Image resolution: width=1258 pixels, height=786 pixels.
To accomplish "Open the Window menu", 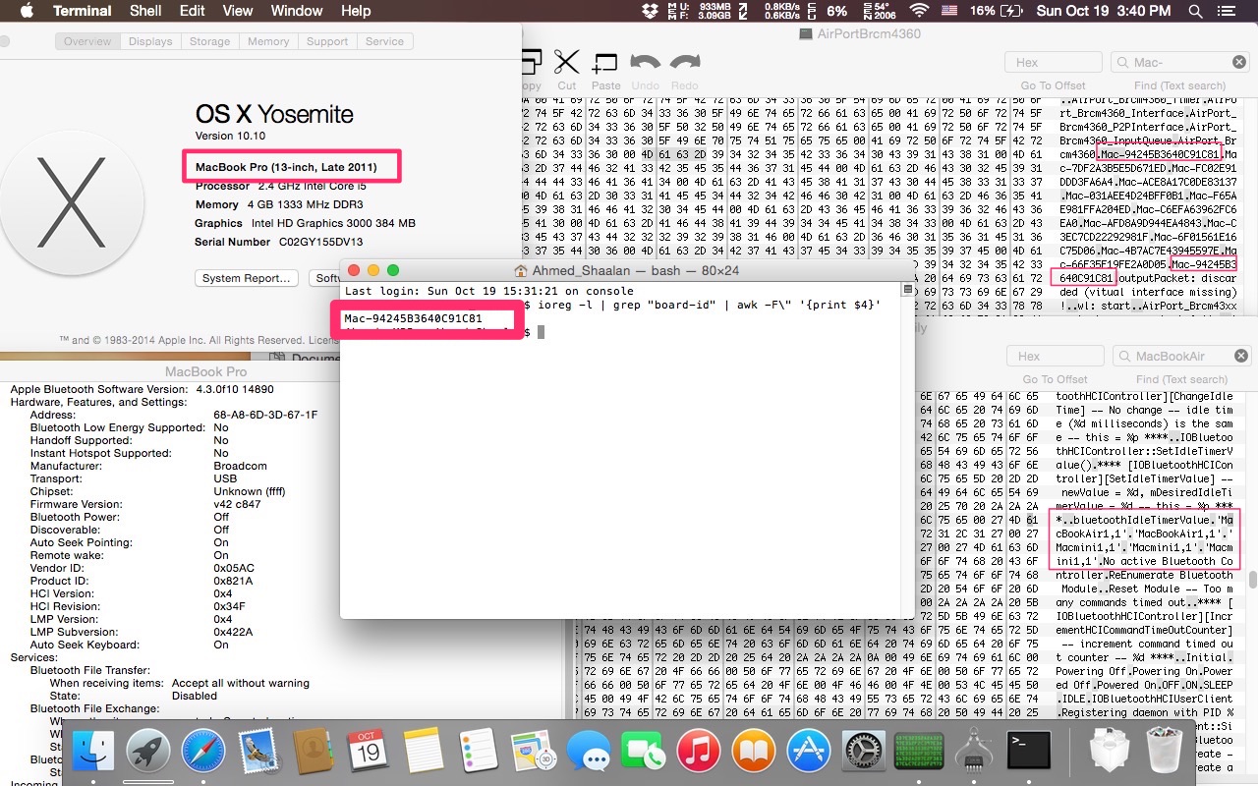I will [297, 11].
